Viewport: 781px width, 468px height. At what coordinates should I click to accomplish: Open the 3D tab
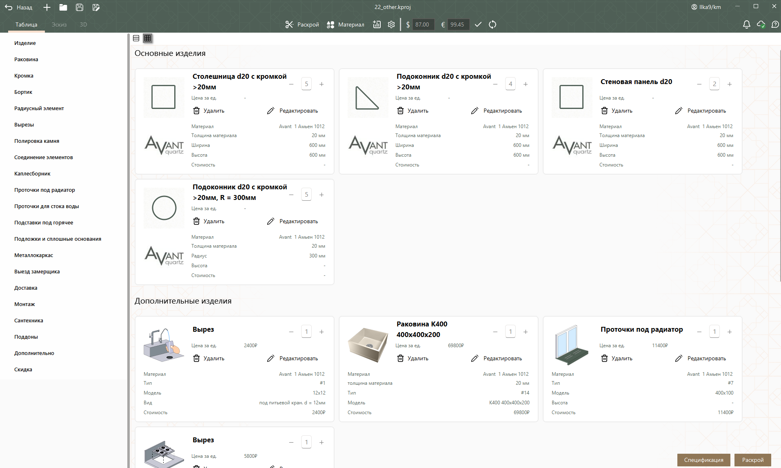tap(83, 24)
